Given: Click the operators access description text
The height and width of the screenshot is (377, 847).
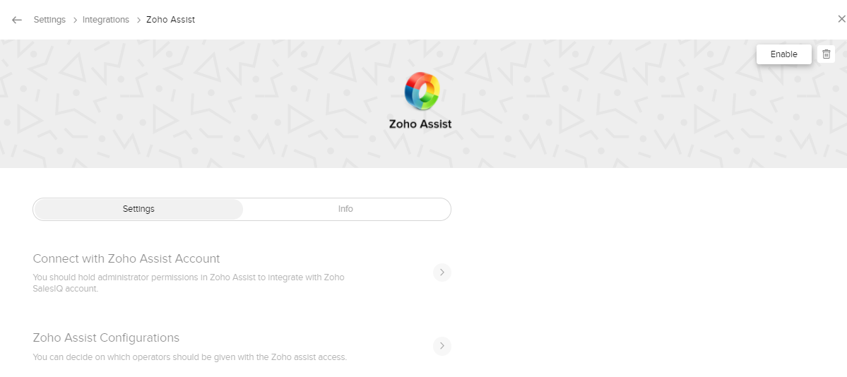Looking at the screenshot, I should pyautogui.click(x=189, y=357).
